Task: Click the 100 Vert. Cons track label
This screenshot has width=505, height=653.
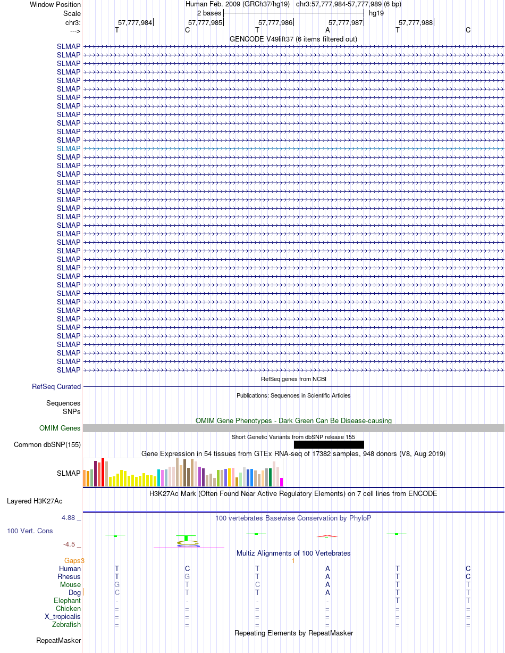Action: pos(30,531)
